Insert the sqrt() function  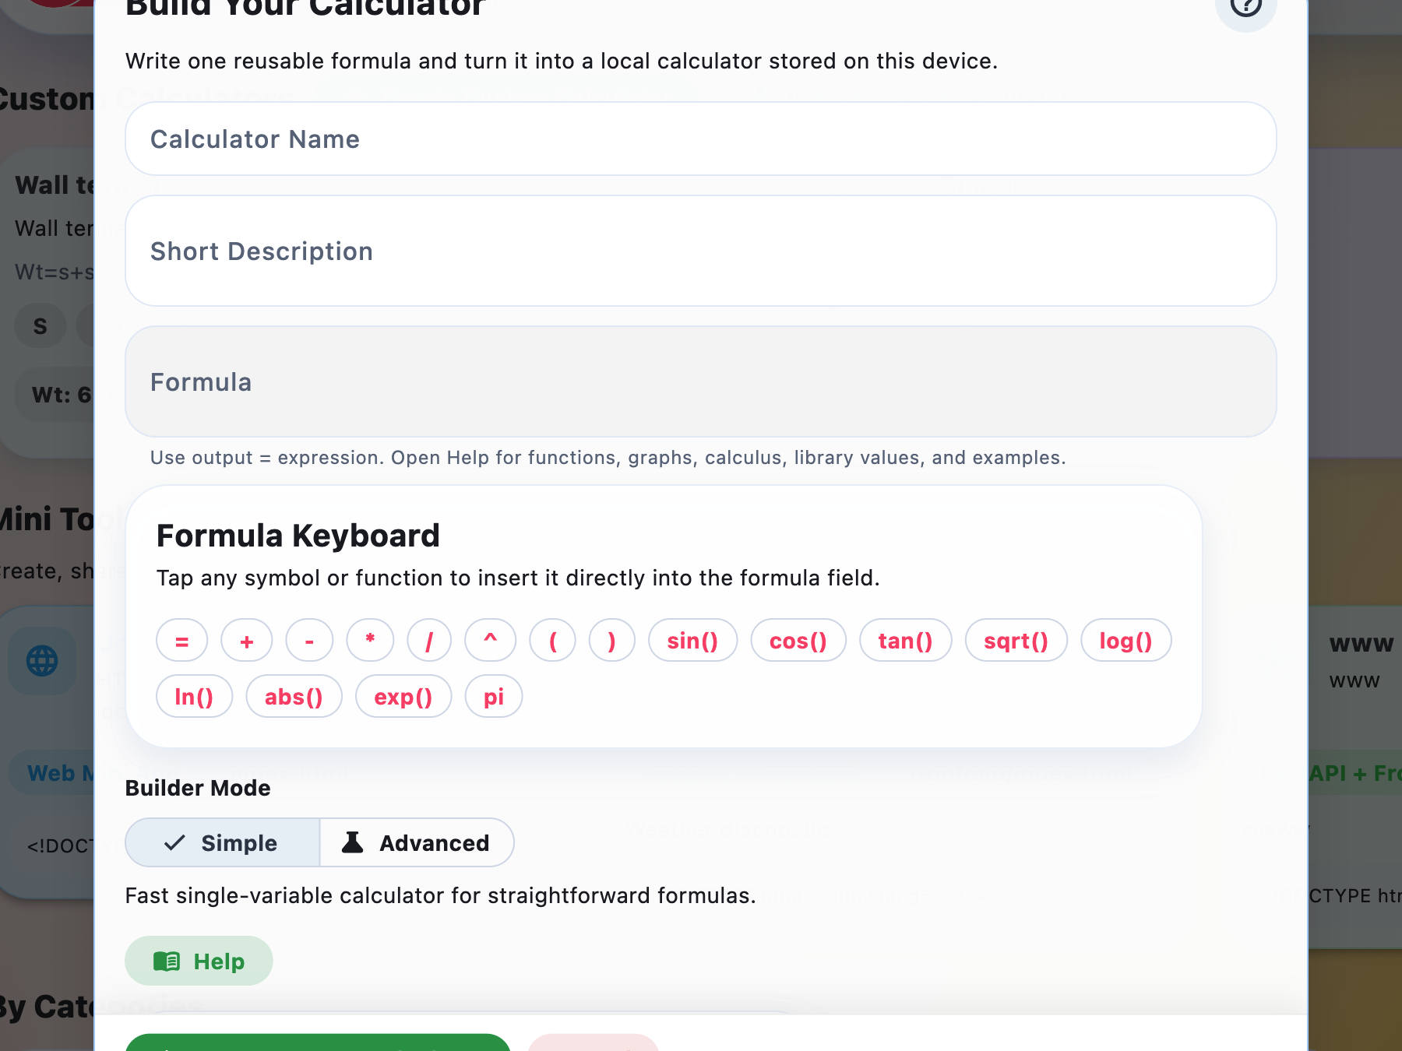pos(1016,641)
